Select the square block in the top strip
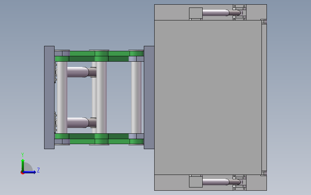The height and width of the screenshot is (195, 311). pos(196,13)
